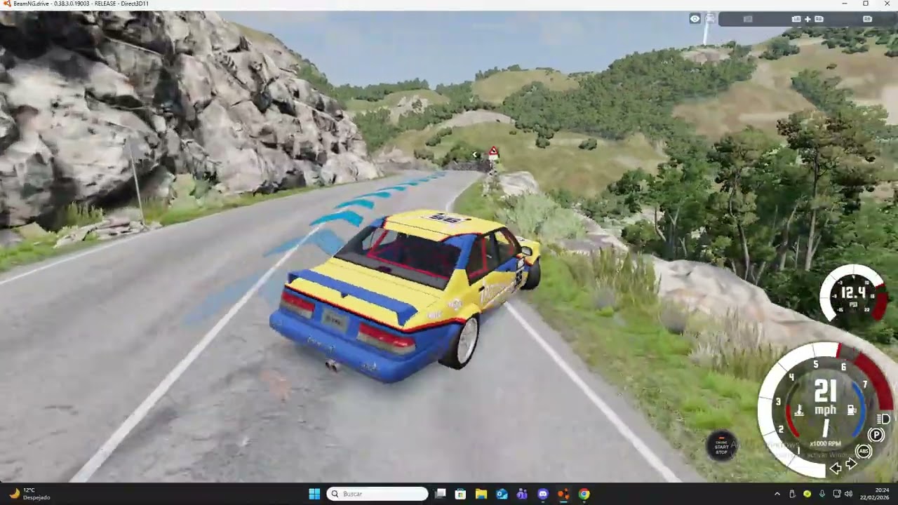This screenshot has height=505, width=898.
Task: Expand the hidden system tray icons chevron
Action: 777,494
